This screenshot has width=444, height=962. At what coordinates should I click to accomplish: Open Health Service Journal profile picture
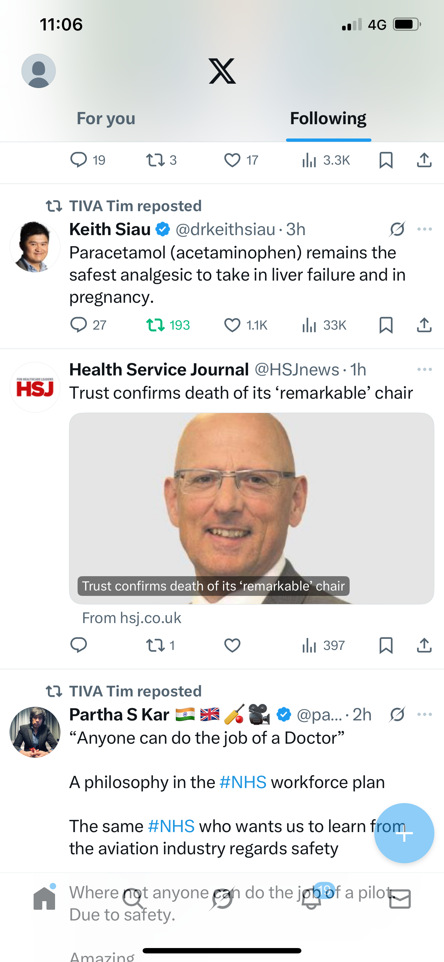click(x=35, y=387)
